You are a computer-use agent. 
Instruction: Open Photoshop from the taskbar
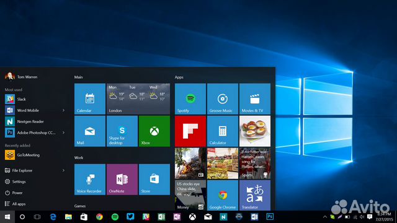pyautogui.click(x=270, y=217)
